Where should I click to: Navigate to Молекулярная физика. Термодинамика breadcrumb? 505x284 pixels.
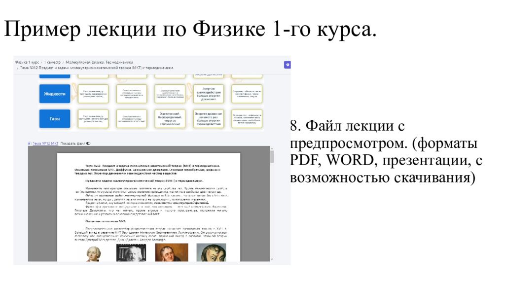(99, 63)
